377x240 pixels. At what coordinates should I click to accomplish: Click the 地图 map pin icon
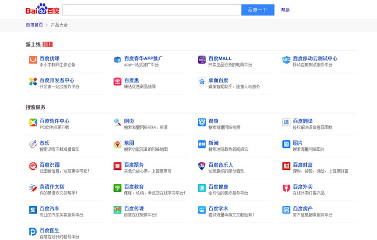click(117, 144)
